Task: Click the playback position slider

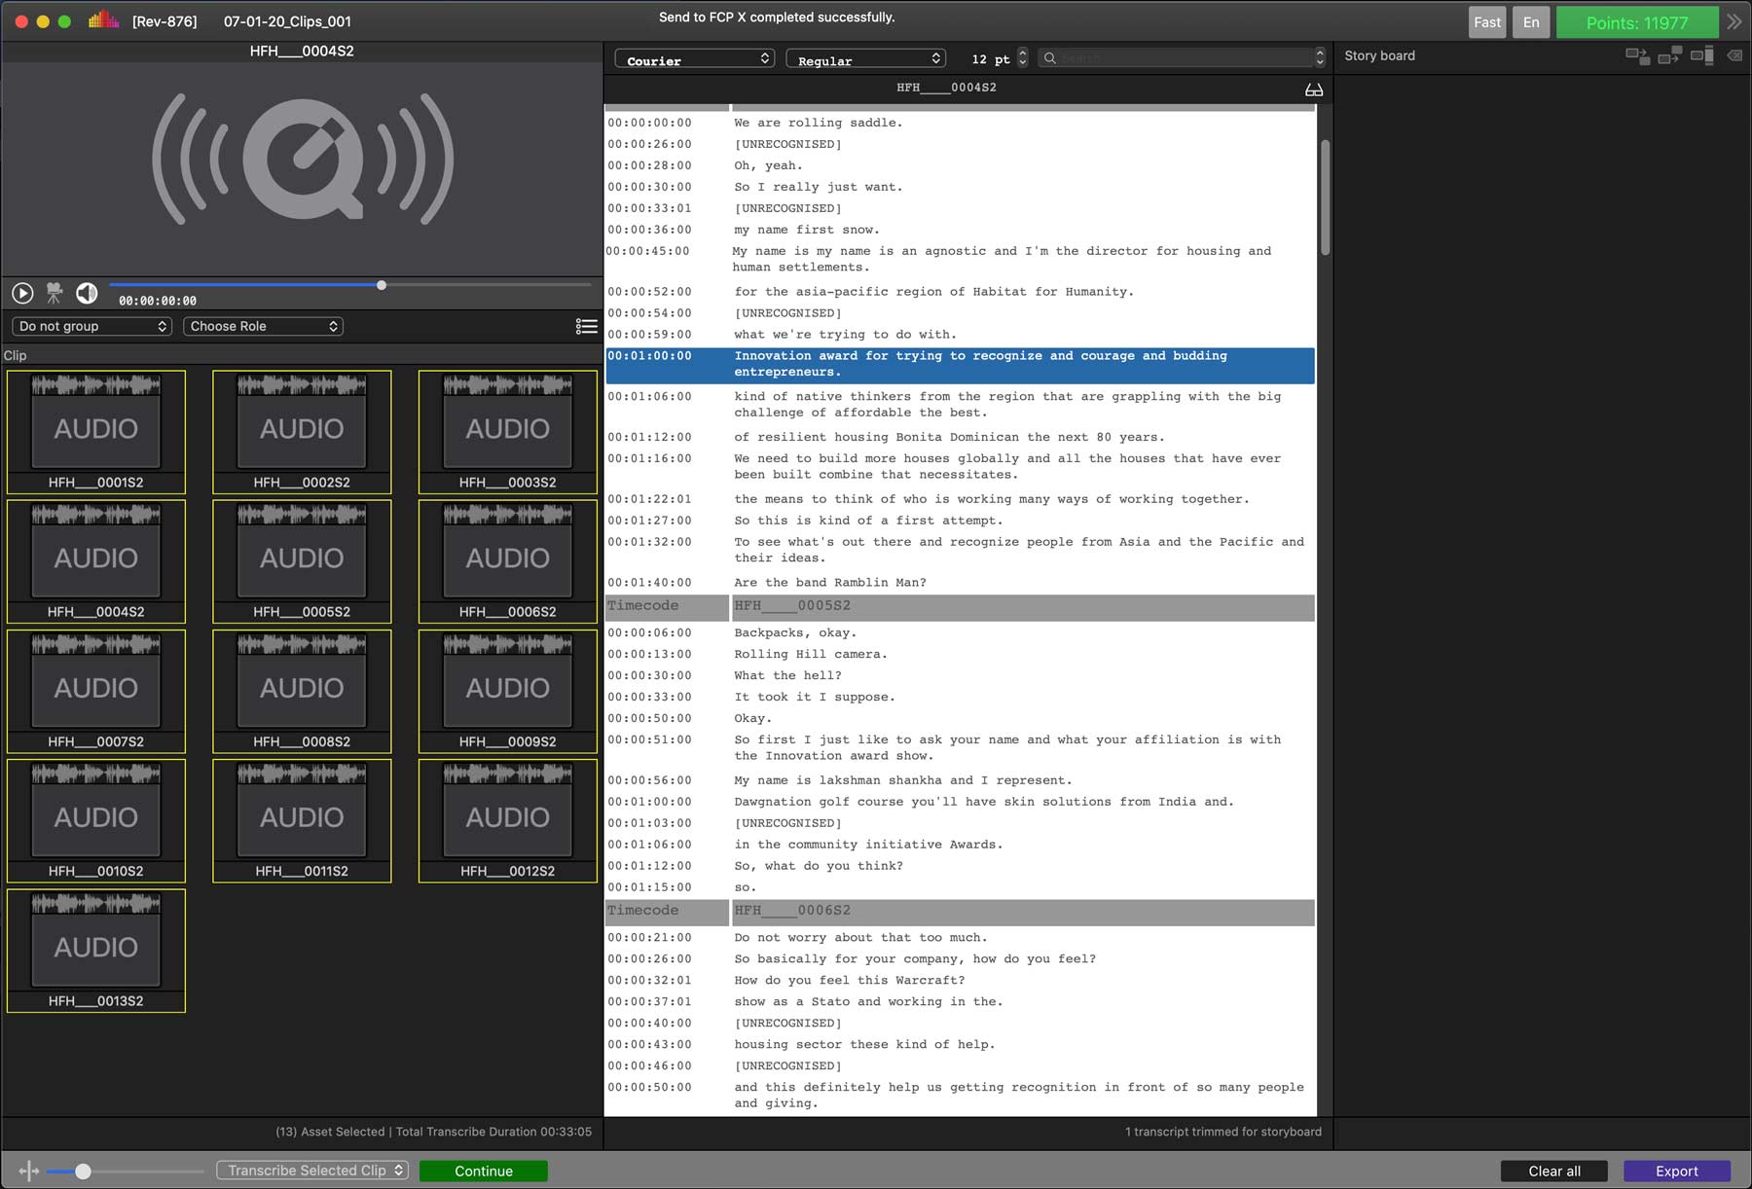Action: click(350, 285)
